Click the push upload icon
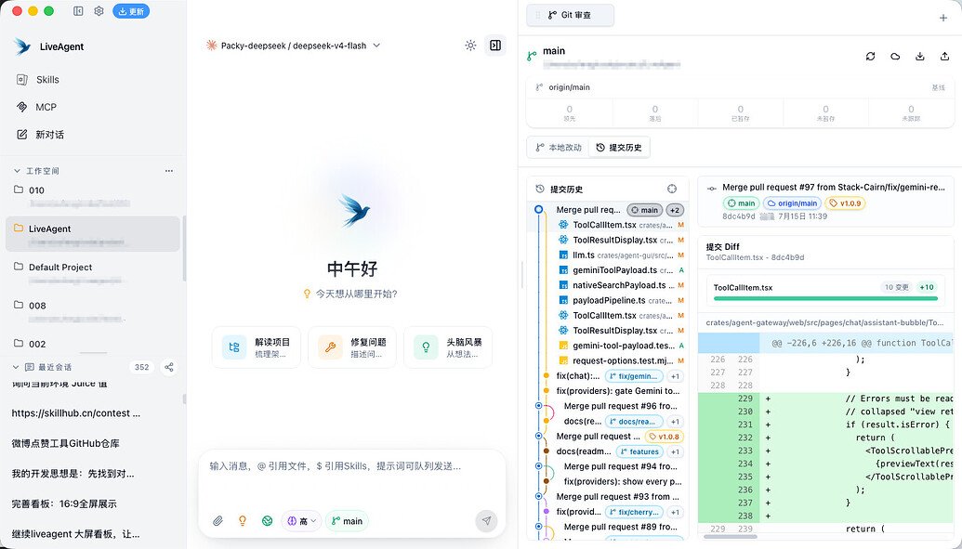 (944, 57)
